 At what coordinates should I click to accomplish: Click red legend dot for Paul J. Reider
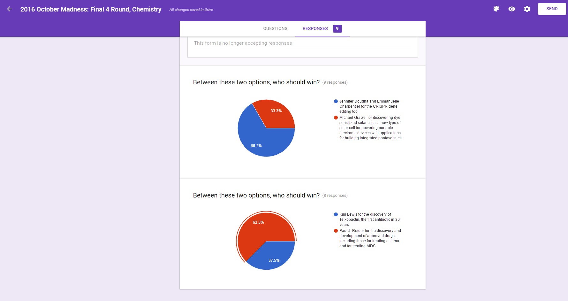pyautogui.click(x=336, y=231)
